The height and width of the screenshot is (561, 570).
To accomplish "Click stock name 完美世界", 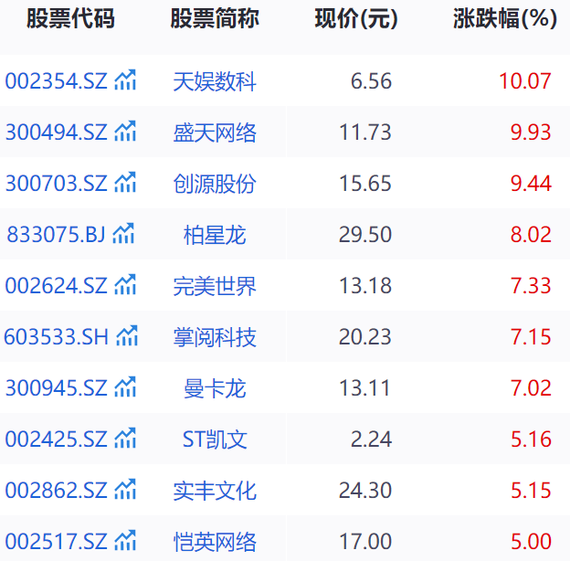I will pyautogui.click(x=215, y=287).
